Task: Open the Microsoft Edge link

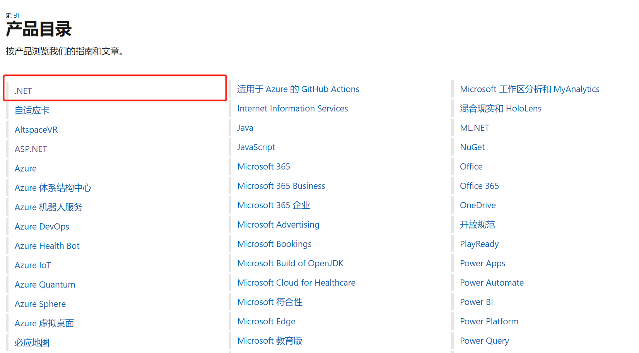Action: coord(267,321)
